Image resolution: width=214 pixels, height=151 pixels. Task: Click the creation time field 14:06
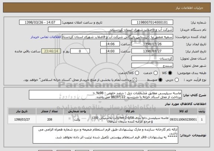[110, 44]
